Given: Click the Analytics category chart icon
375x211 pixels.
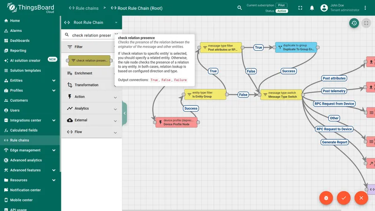Looking at the screenshot, I should [69, 108].
